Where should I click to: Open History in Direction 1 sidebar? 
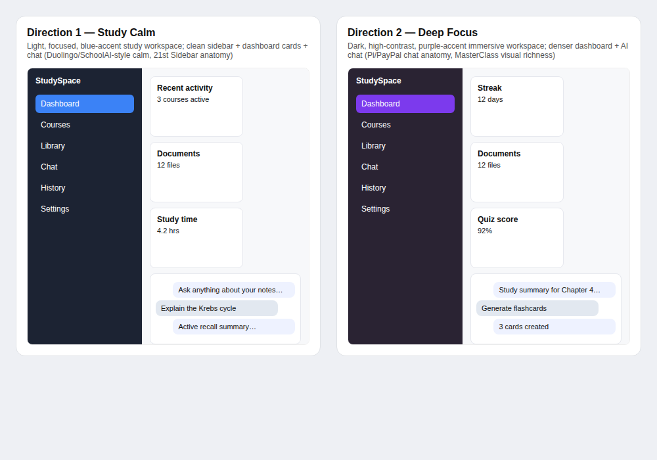[x=85, y=188]
